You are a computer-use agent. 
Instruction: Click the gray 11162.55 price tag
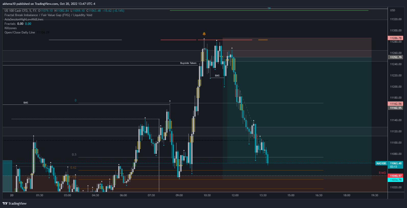(x=396, y=108)
